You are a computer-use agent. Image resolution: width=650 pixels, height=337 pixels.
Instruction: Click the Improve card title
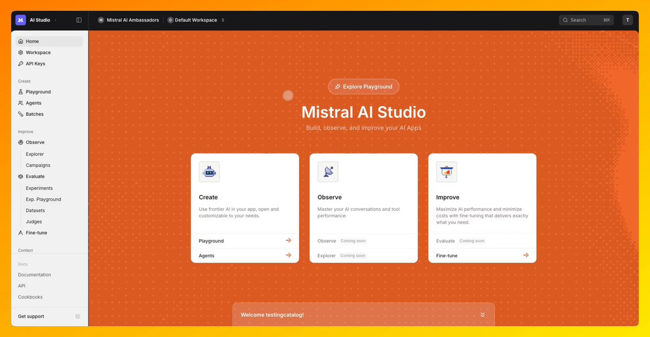pos(447,197)
